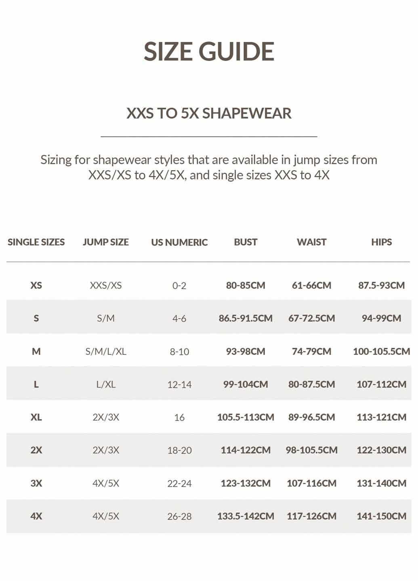Select the SINGLE SIZES column header
This screenshot has height=581, width=418.
tap(36, 242)
